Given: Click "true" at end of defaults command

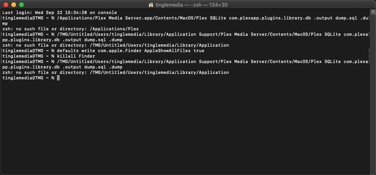Looking at the screenshot, I should pyautogui.click(x=199, y=51).
